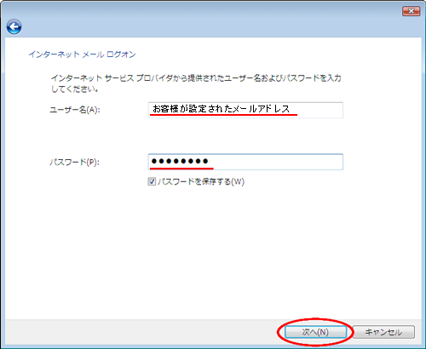Click the instruction text about the service provider
Screen dimensions: 426x349
(196, 83)
